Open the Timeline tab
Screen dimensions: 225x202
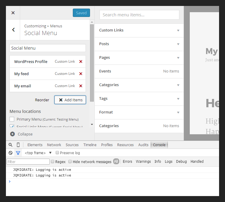click(90, 145)
